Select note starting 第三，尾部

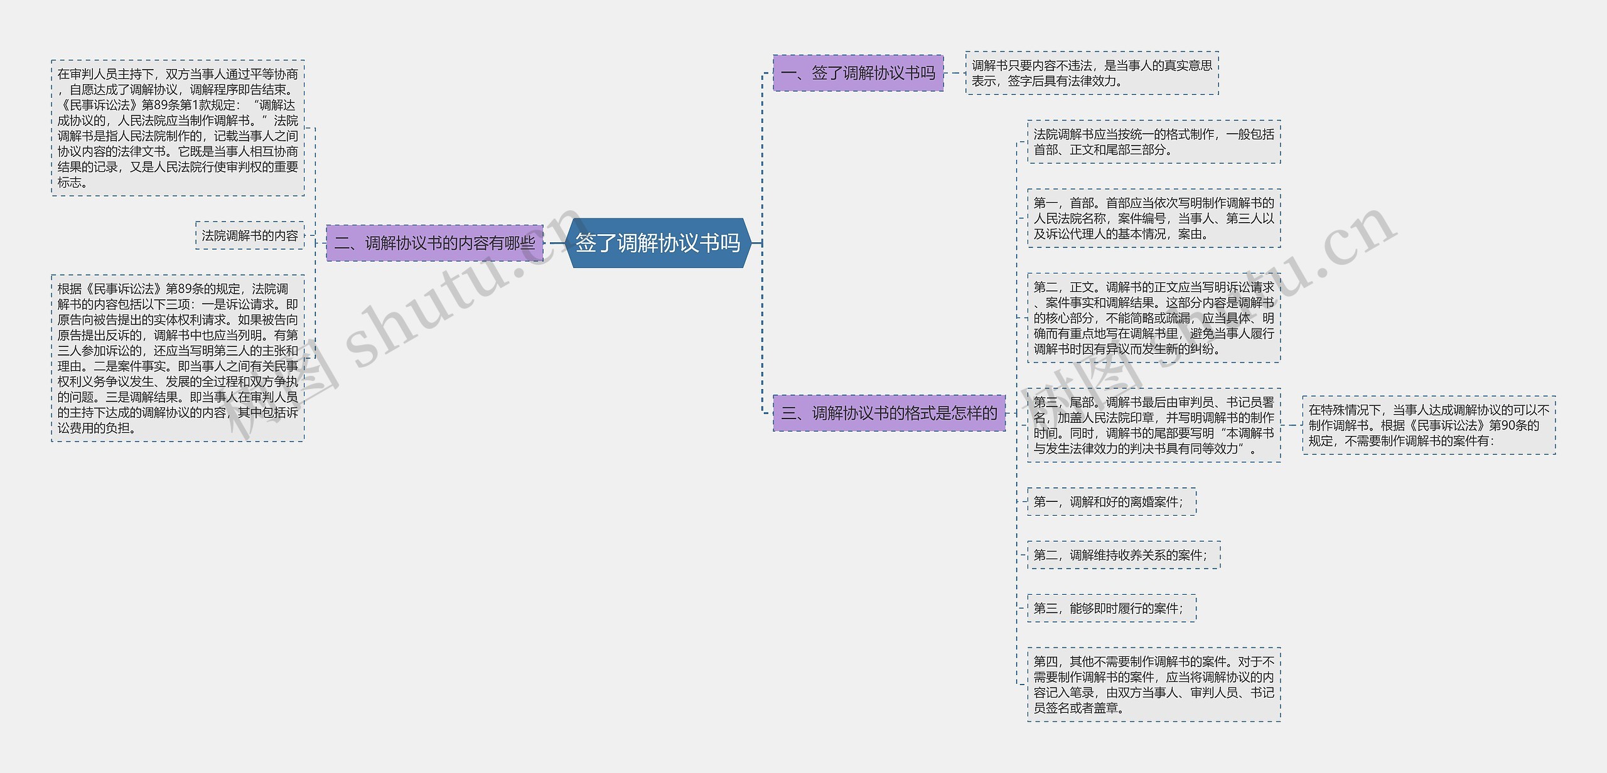1154,425
